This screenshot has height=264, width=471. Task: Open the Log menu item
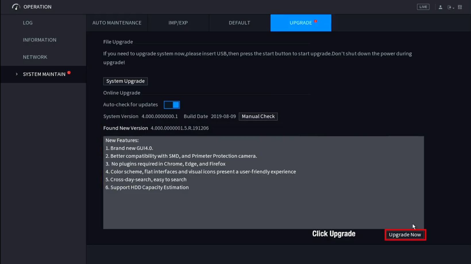(x=28, y=23)
